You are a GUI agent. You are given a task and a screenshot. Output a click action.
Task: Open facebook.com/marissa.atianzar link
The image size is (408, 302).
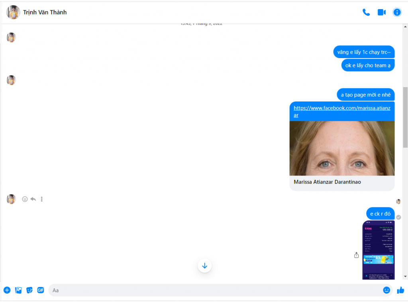click(342, 111)
